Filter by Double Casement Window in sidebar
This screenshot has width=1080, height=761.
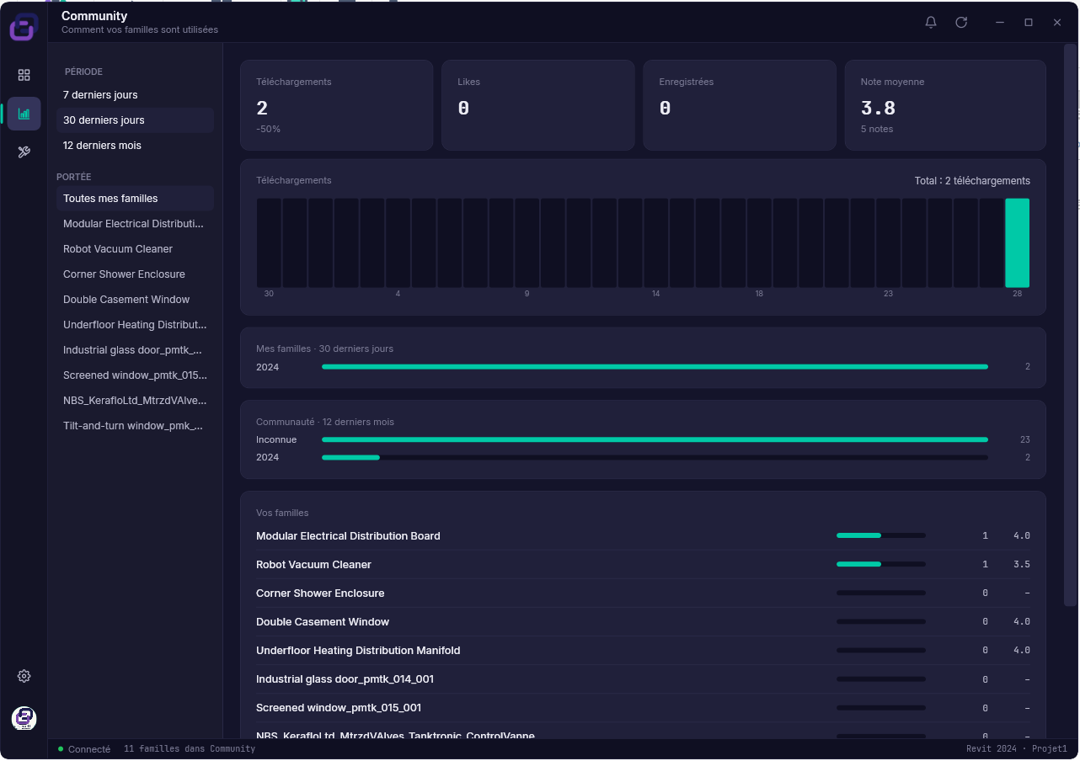tap(135, 300)
